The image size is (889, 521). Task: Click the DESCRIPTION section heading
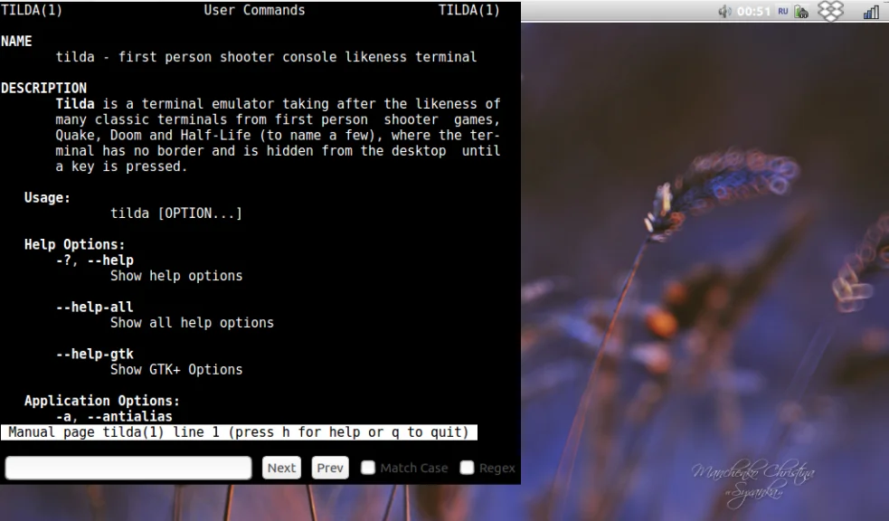[43, 88]
